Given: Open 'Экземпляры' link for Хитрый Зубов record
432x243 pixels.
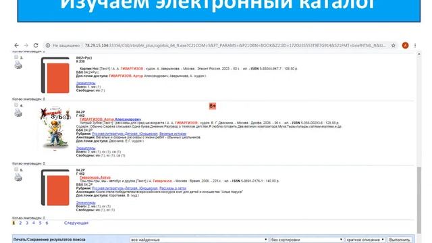Looking at the screenshot, I should [x=86, y=148].
